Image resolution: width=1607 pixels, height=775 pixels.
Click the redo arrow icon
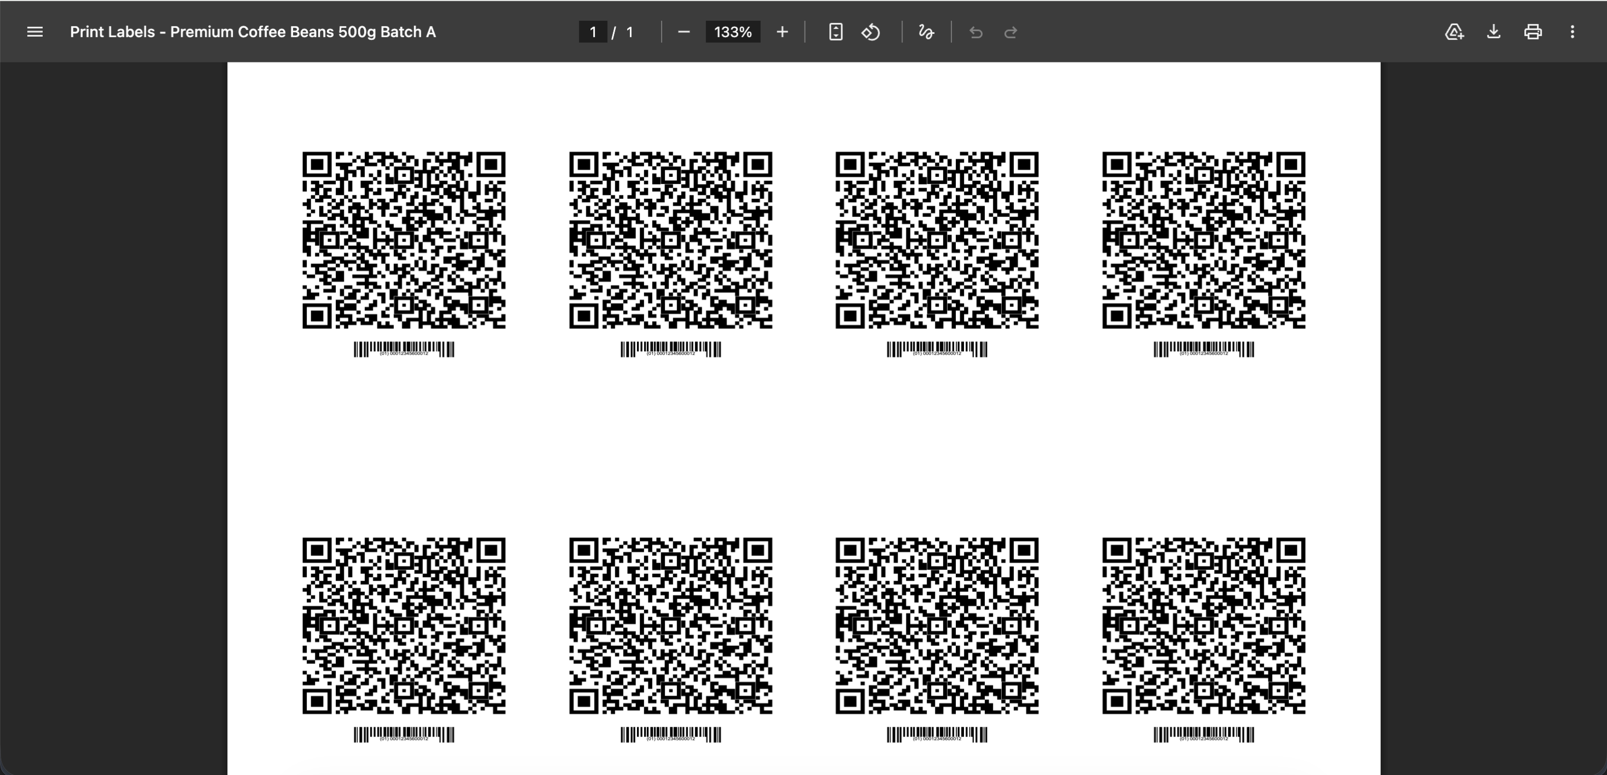tap(1011, 32)
